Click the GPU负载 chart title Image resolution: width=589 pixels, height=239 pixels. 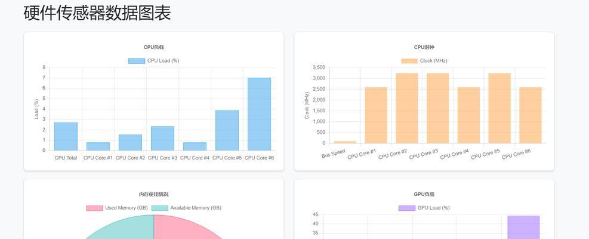pyautogui.click(x=424, y=195)
